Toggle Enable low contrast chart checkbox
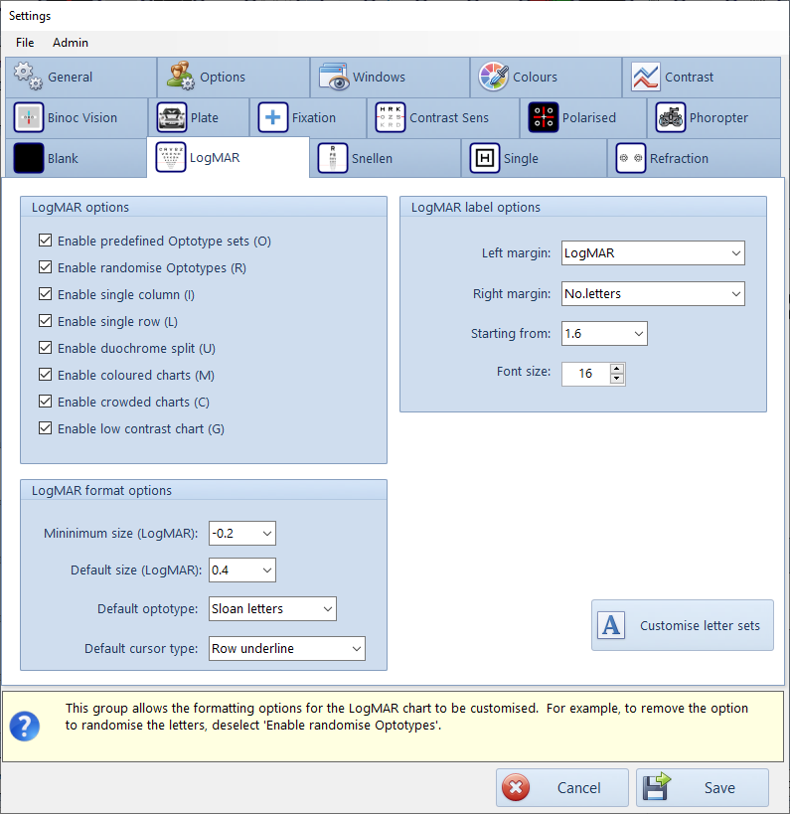 [45, 428]
